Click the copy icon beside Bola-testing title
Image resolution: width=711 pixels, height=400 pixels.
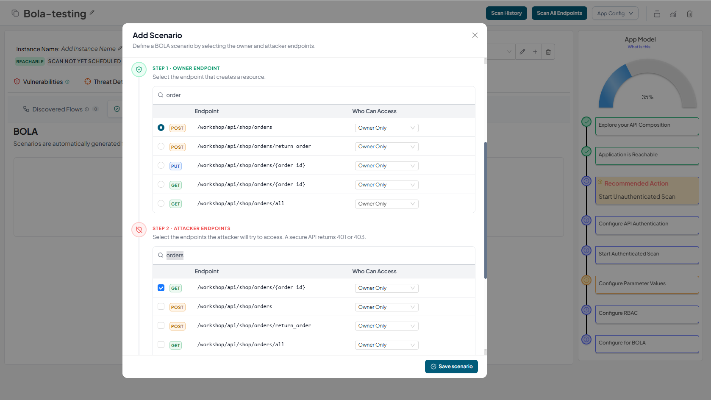(x=15, y=13)
